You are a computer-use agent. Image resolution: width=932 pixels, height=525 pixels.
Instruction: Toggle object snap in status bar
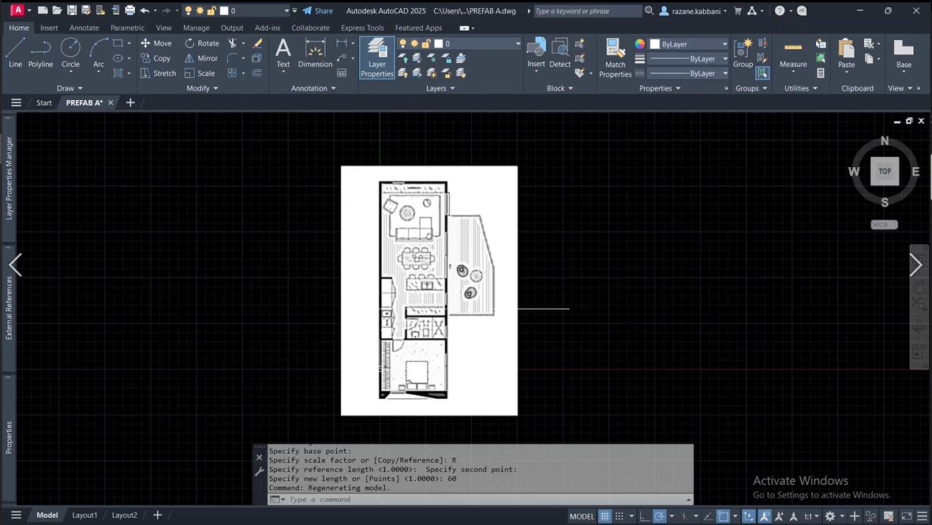click(723, 516)
